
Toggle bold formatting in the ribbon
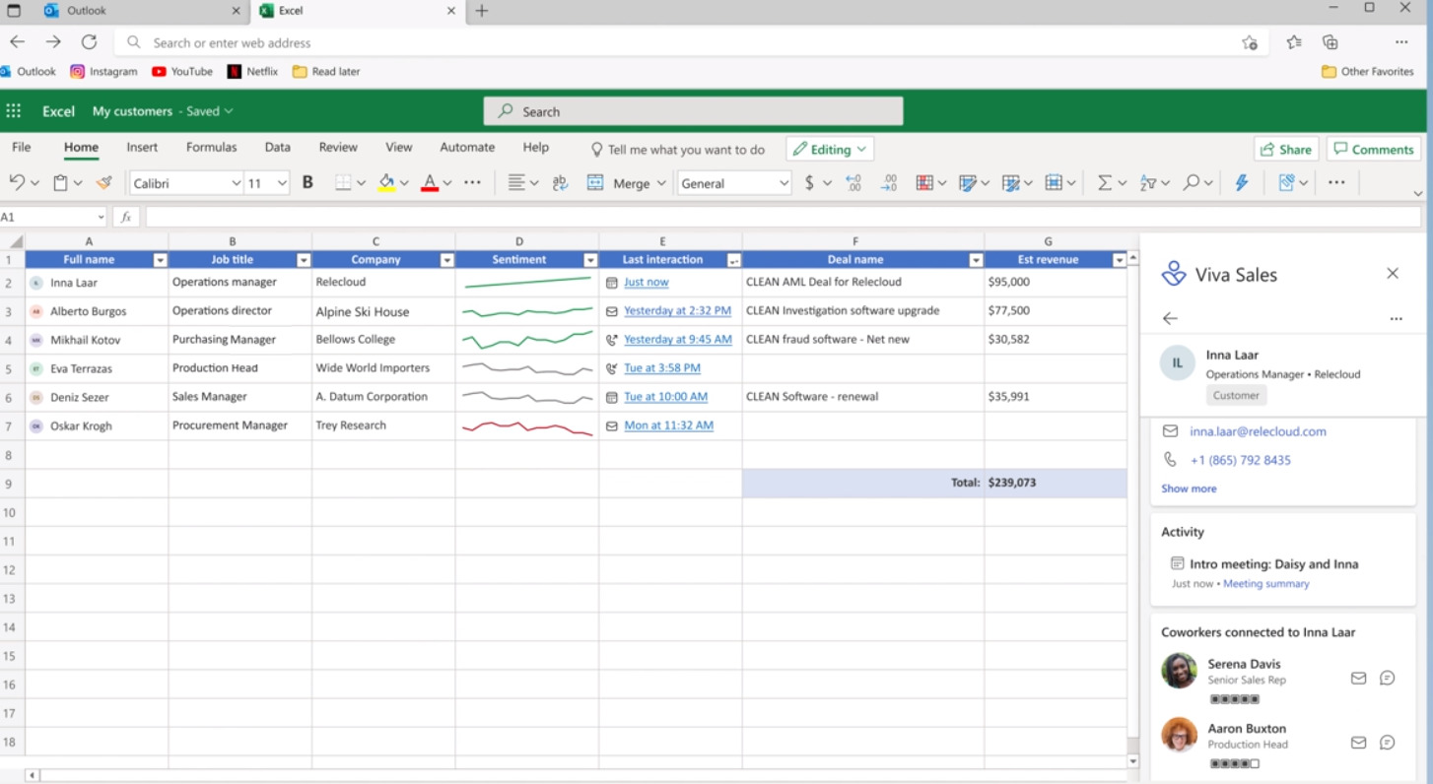click(x=307, y=183)
